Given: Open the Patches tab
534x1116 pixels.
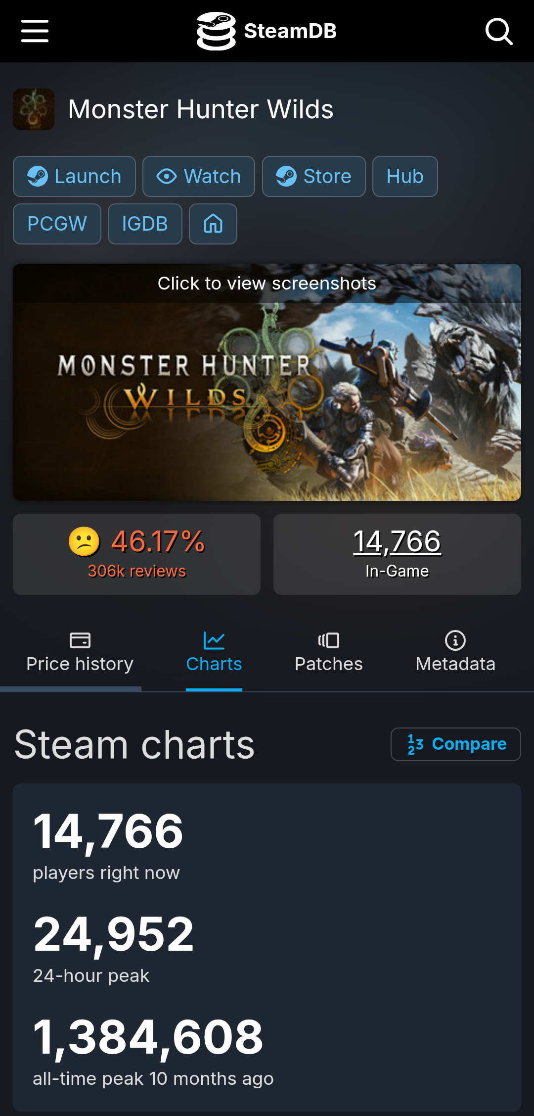Looking at the screenshot, I should point(328,653).
